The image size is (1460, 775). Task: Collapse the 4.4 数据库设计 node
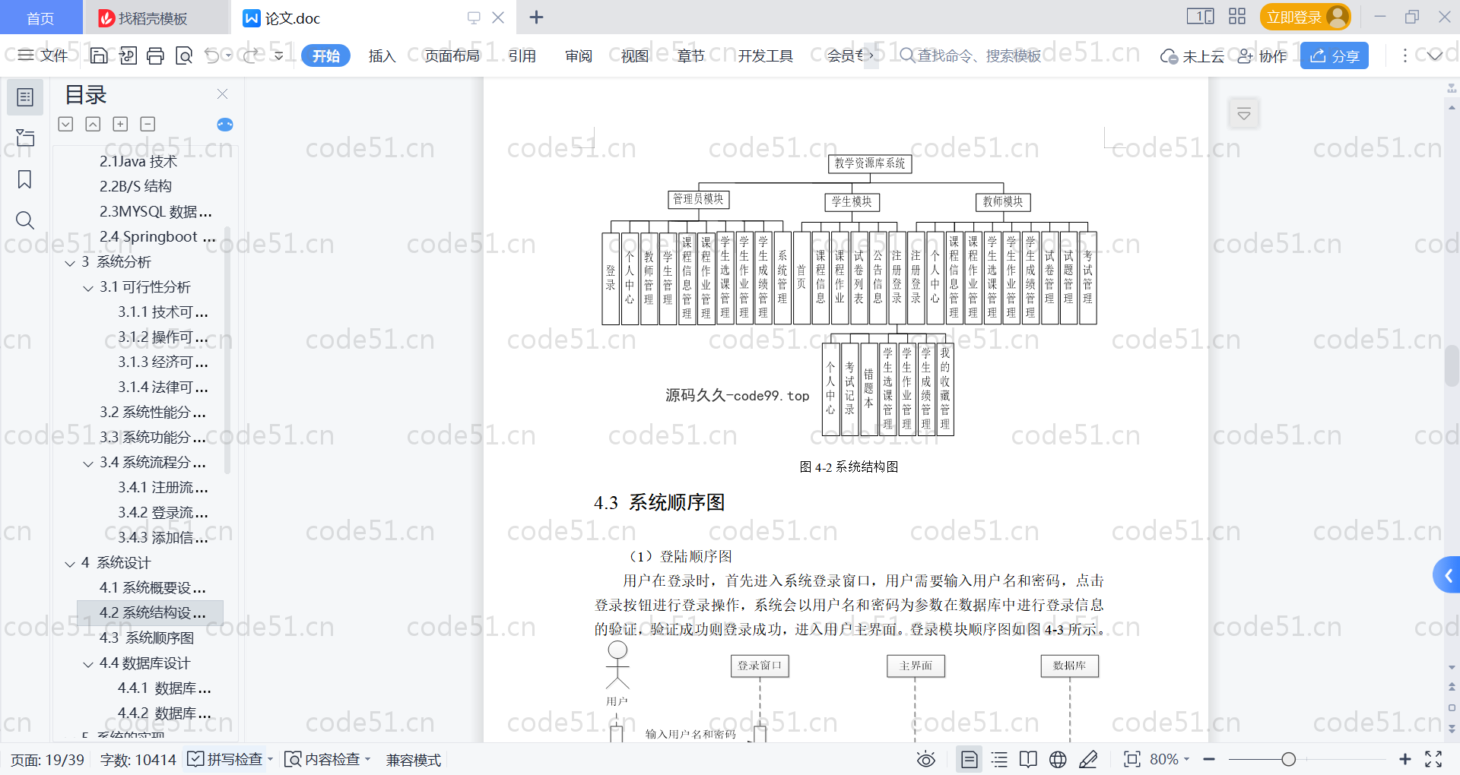point(88,664)
